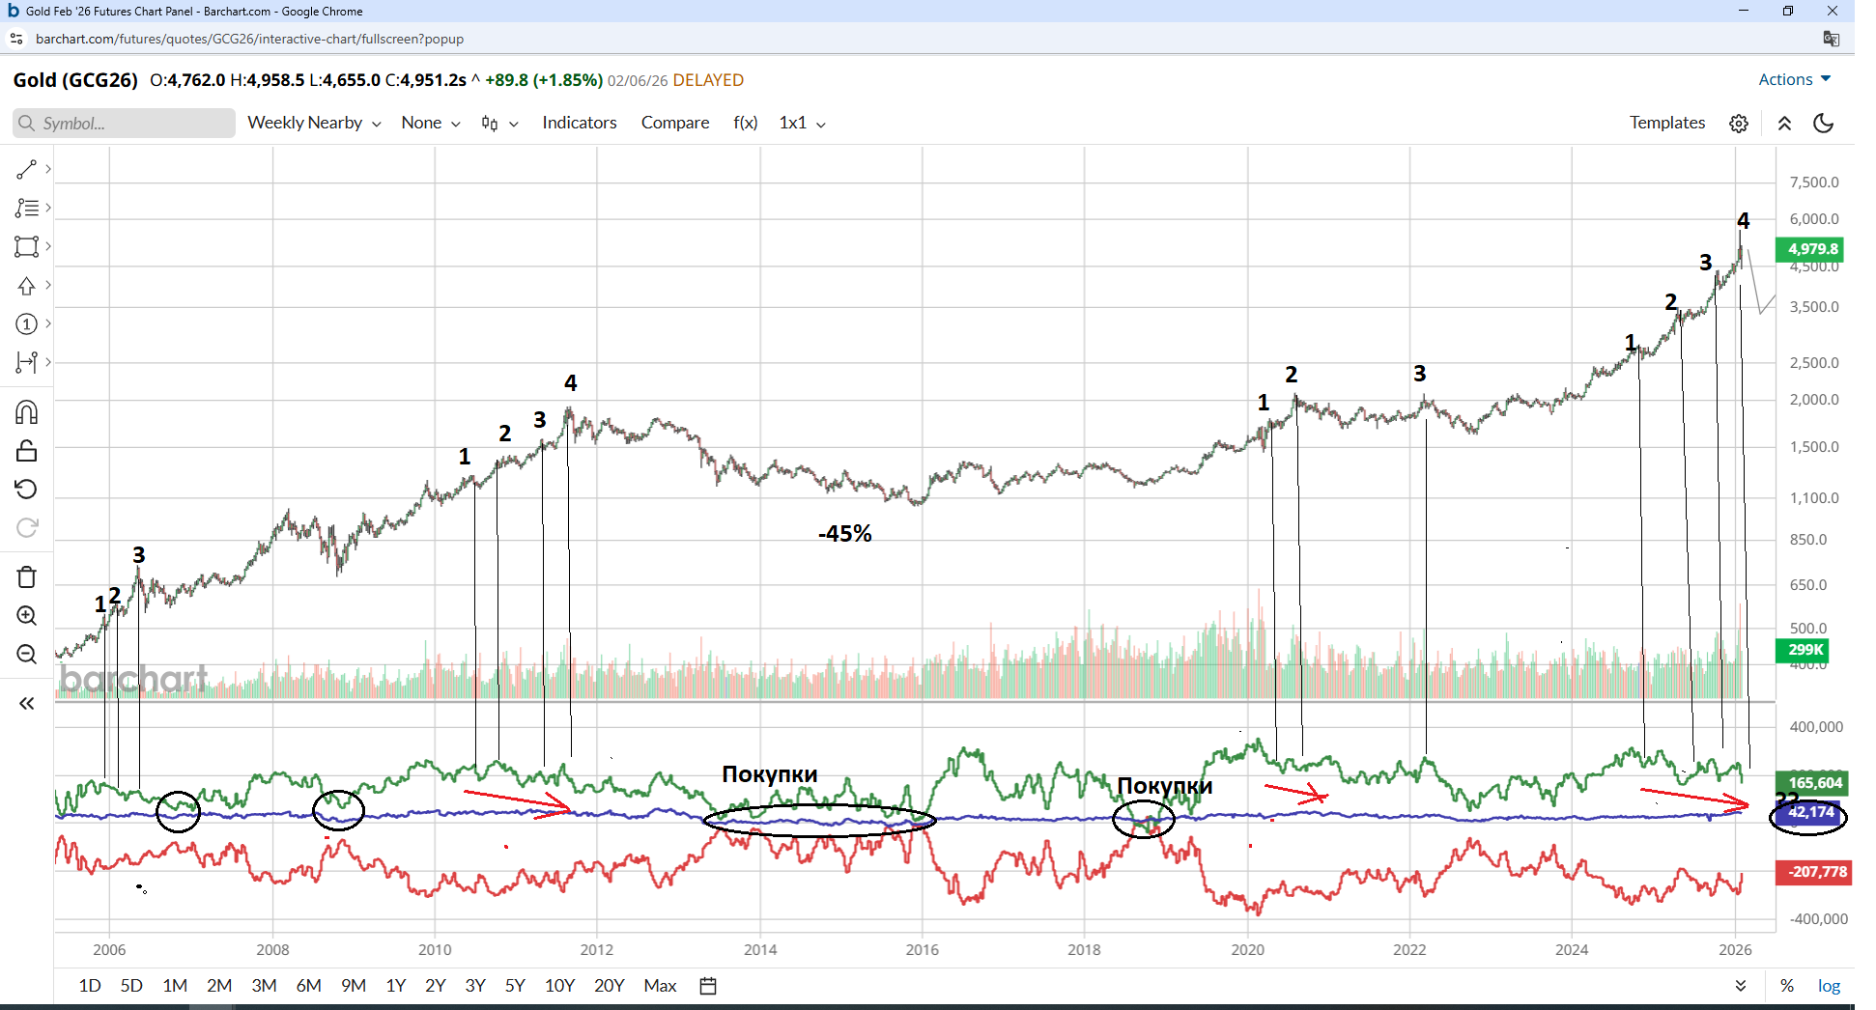Open the calendar date range picker
The height and width of the screenshot is (1010, 1876).
pyautogui.click(x=708, y=986)
